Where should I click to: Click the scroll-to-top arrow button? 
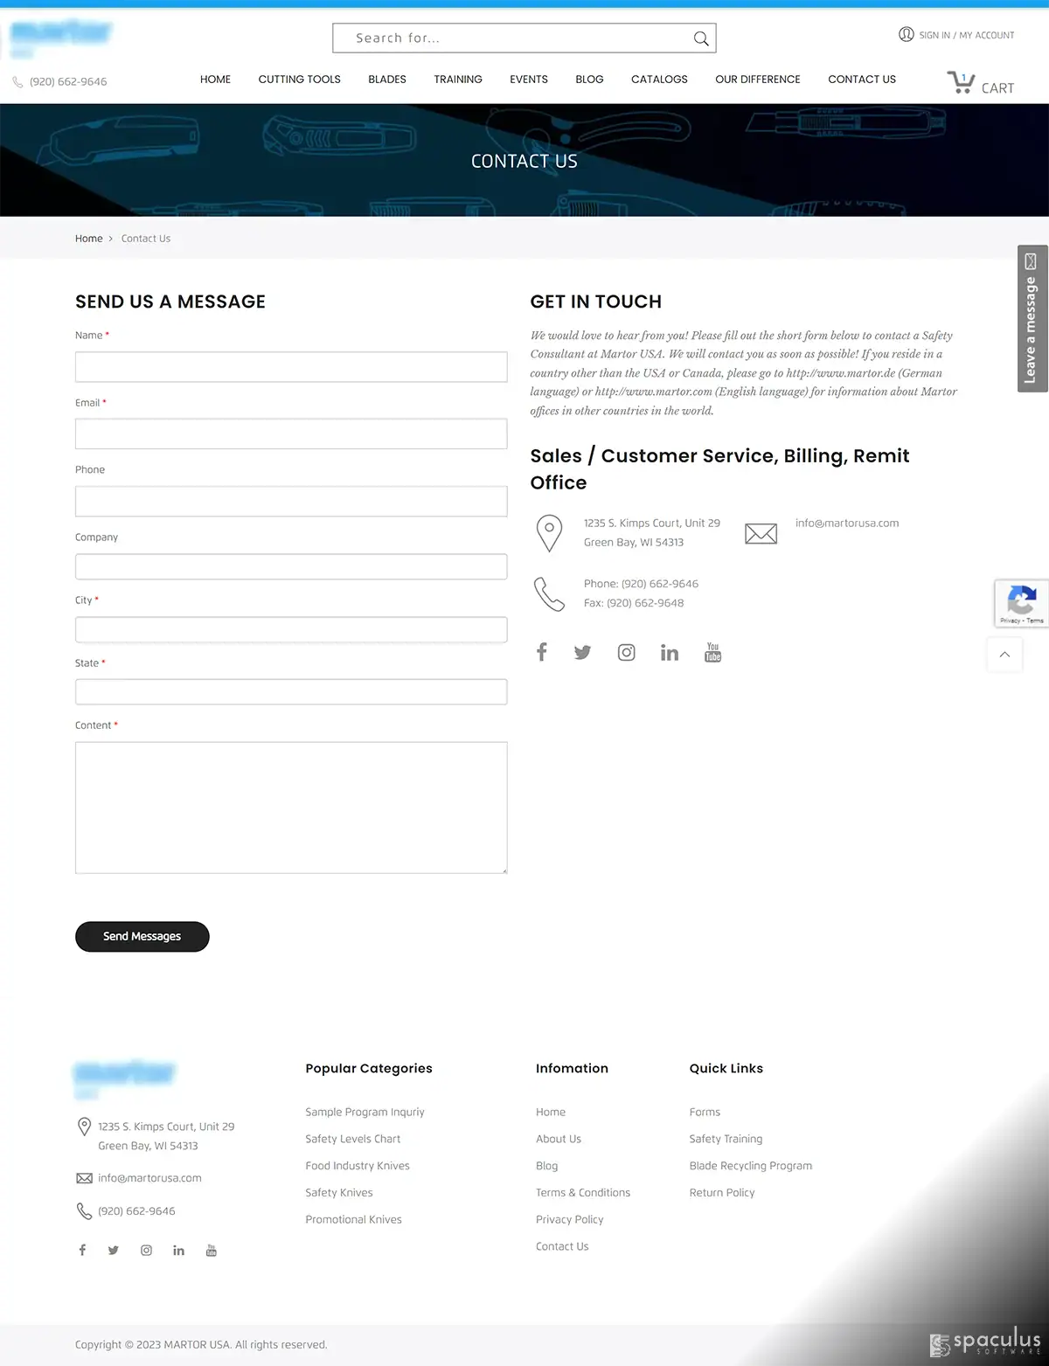click(x=1004, y=655)
